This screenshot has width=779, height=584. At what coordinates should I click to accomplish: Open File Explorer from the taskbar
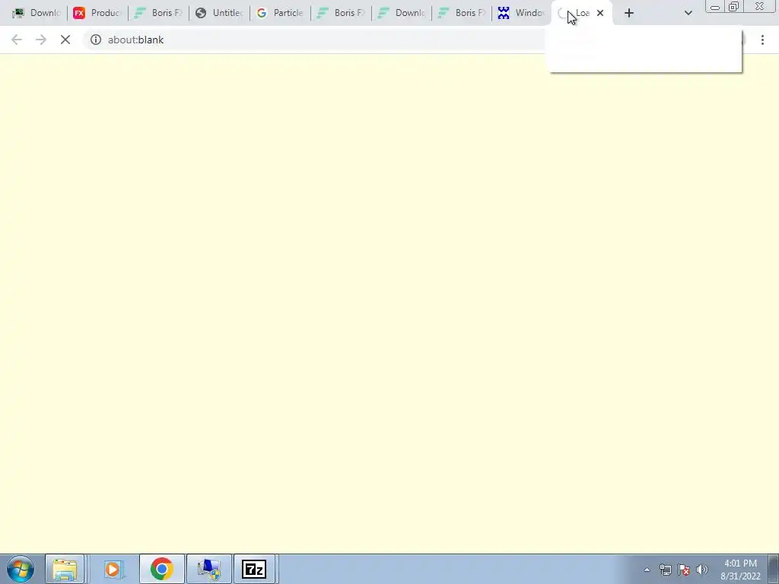pyautogui.click(x=65, y=569)
